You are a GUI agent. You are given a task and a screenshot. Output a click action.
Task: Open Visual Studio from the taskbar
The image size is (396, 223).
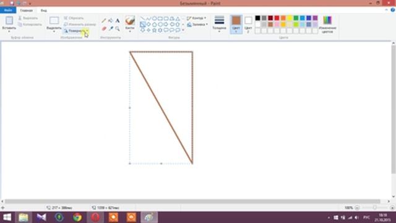pos(41,217)
